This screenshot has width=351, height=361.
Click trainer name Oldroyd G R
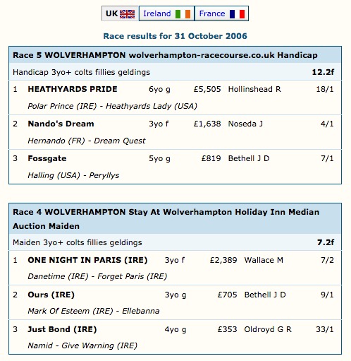pos(268,329)
